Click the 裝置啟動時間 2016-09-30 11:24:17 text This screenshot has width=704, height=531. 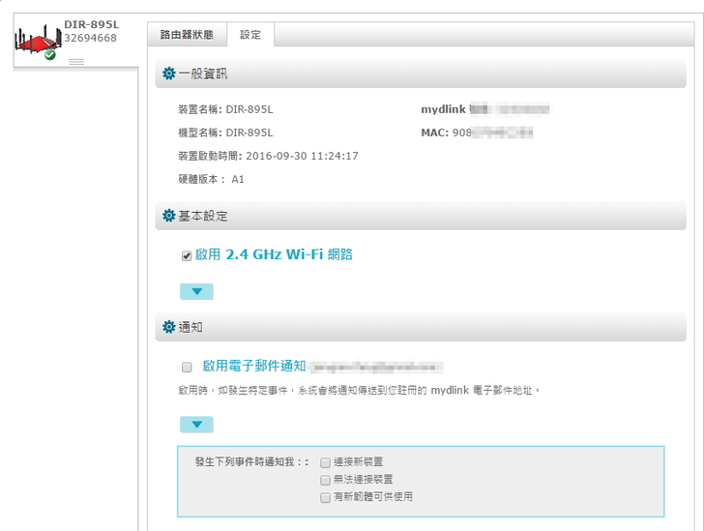pos(268,156)
